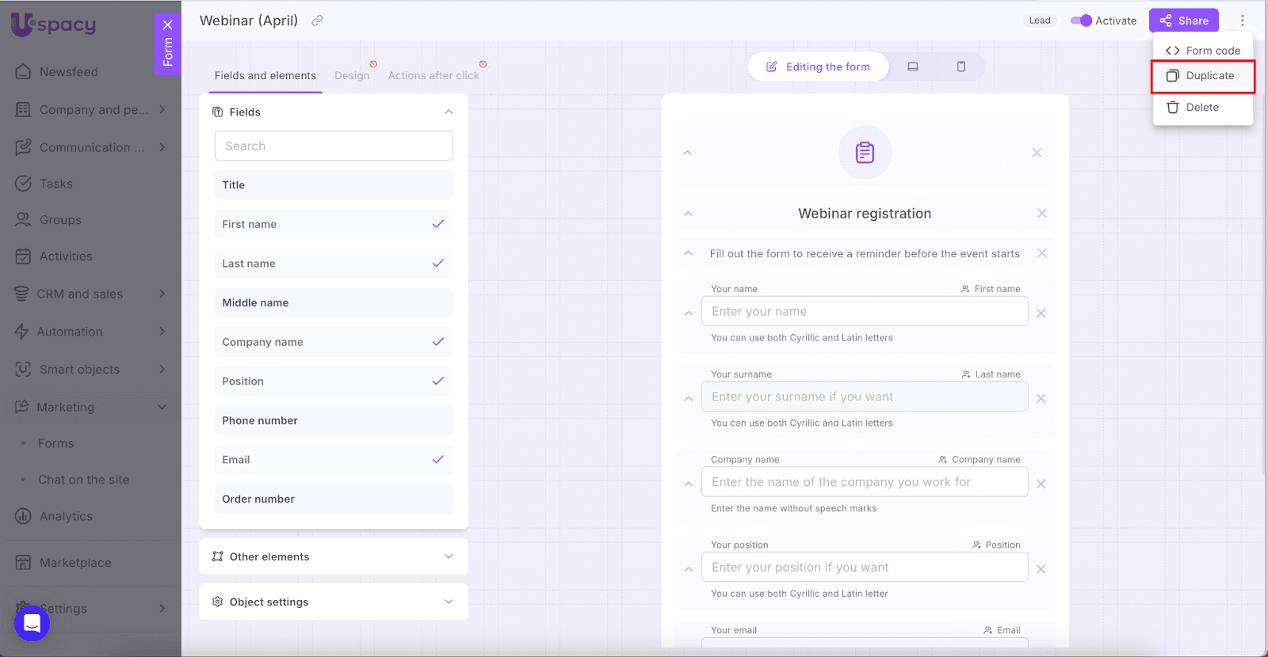Viewport: 1268px width, 657px height.
Task: Remove the Fill out the form description block
Action: tap(1041, 253)
